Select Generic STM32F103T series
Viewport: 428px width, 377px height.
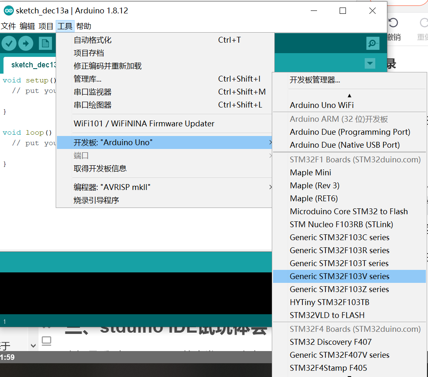tap(349, 263)
